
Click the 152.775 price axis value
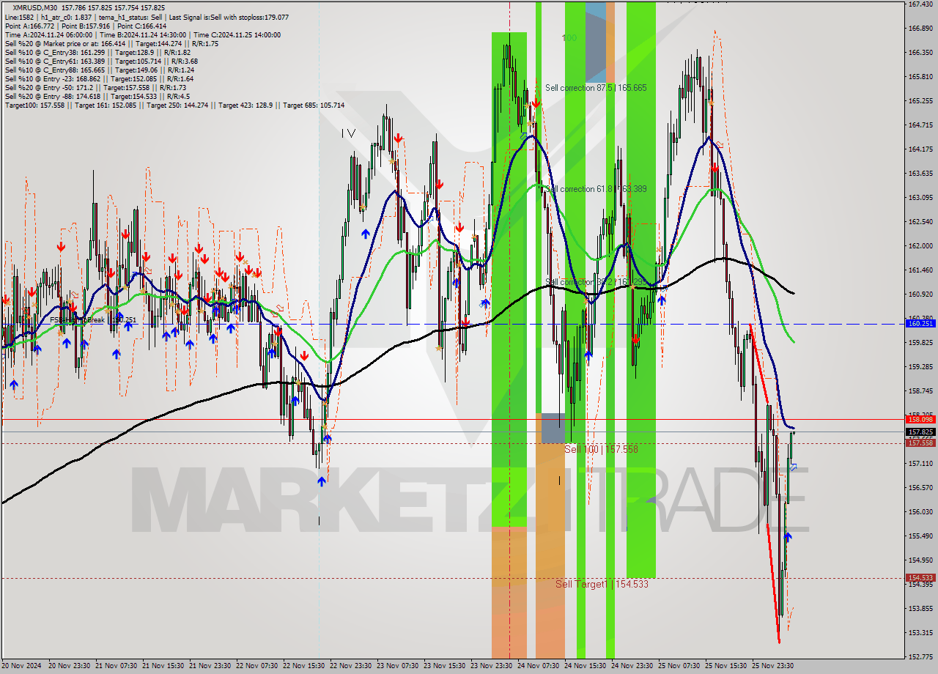point(920,656)
